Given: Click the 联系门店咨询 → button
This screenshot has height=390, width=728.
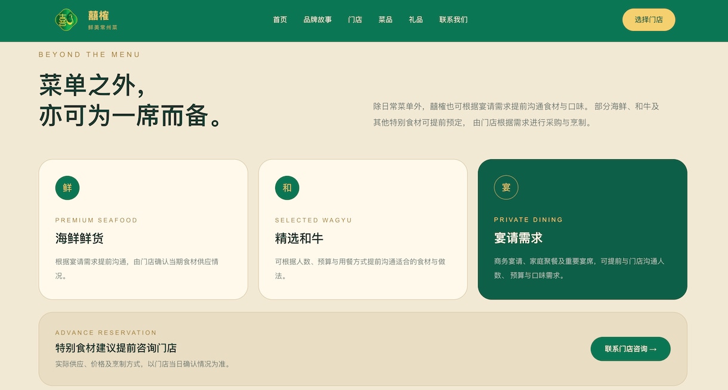Looking at the screenshot, I should [631, 349].
